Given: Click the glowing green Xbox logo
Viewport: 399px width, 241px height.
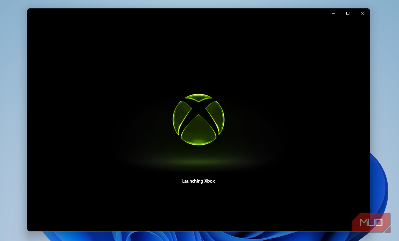Looking at the screenshot, I should (x=199, y=120).
